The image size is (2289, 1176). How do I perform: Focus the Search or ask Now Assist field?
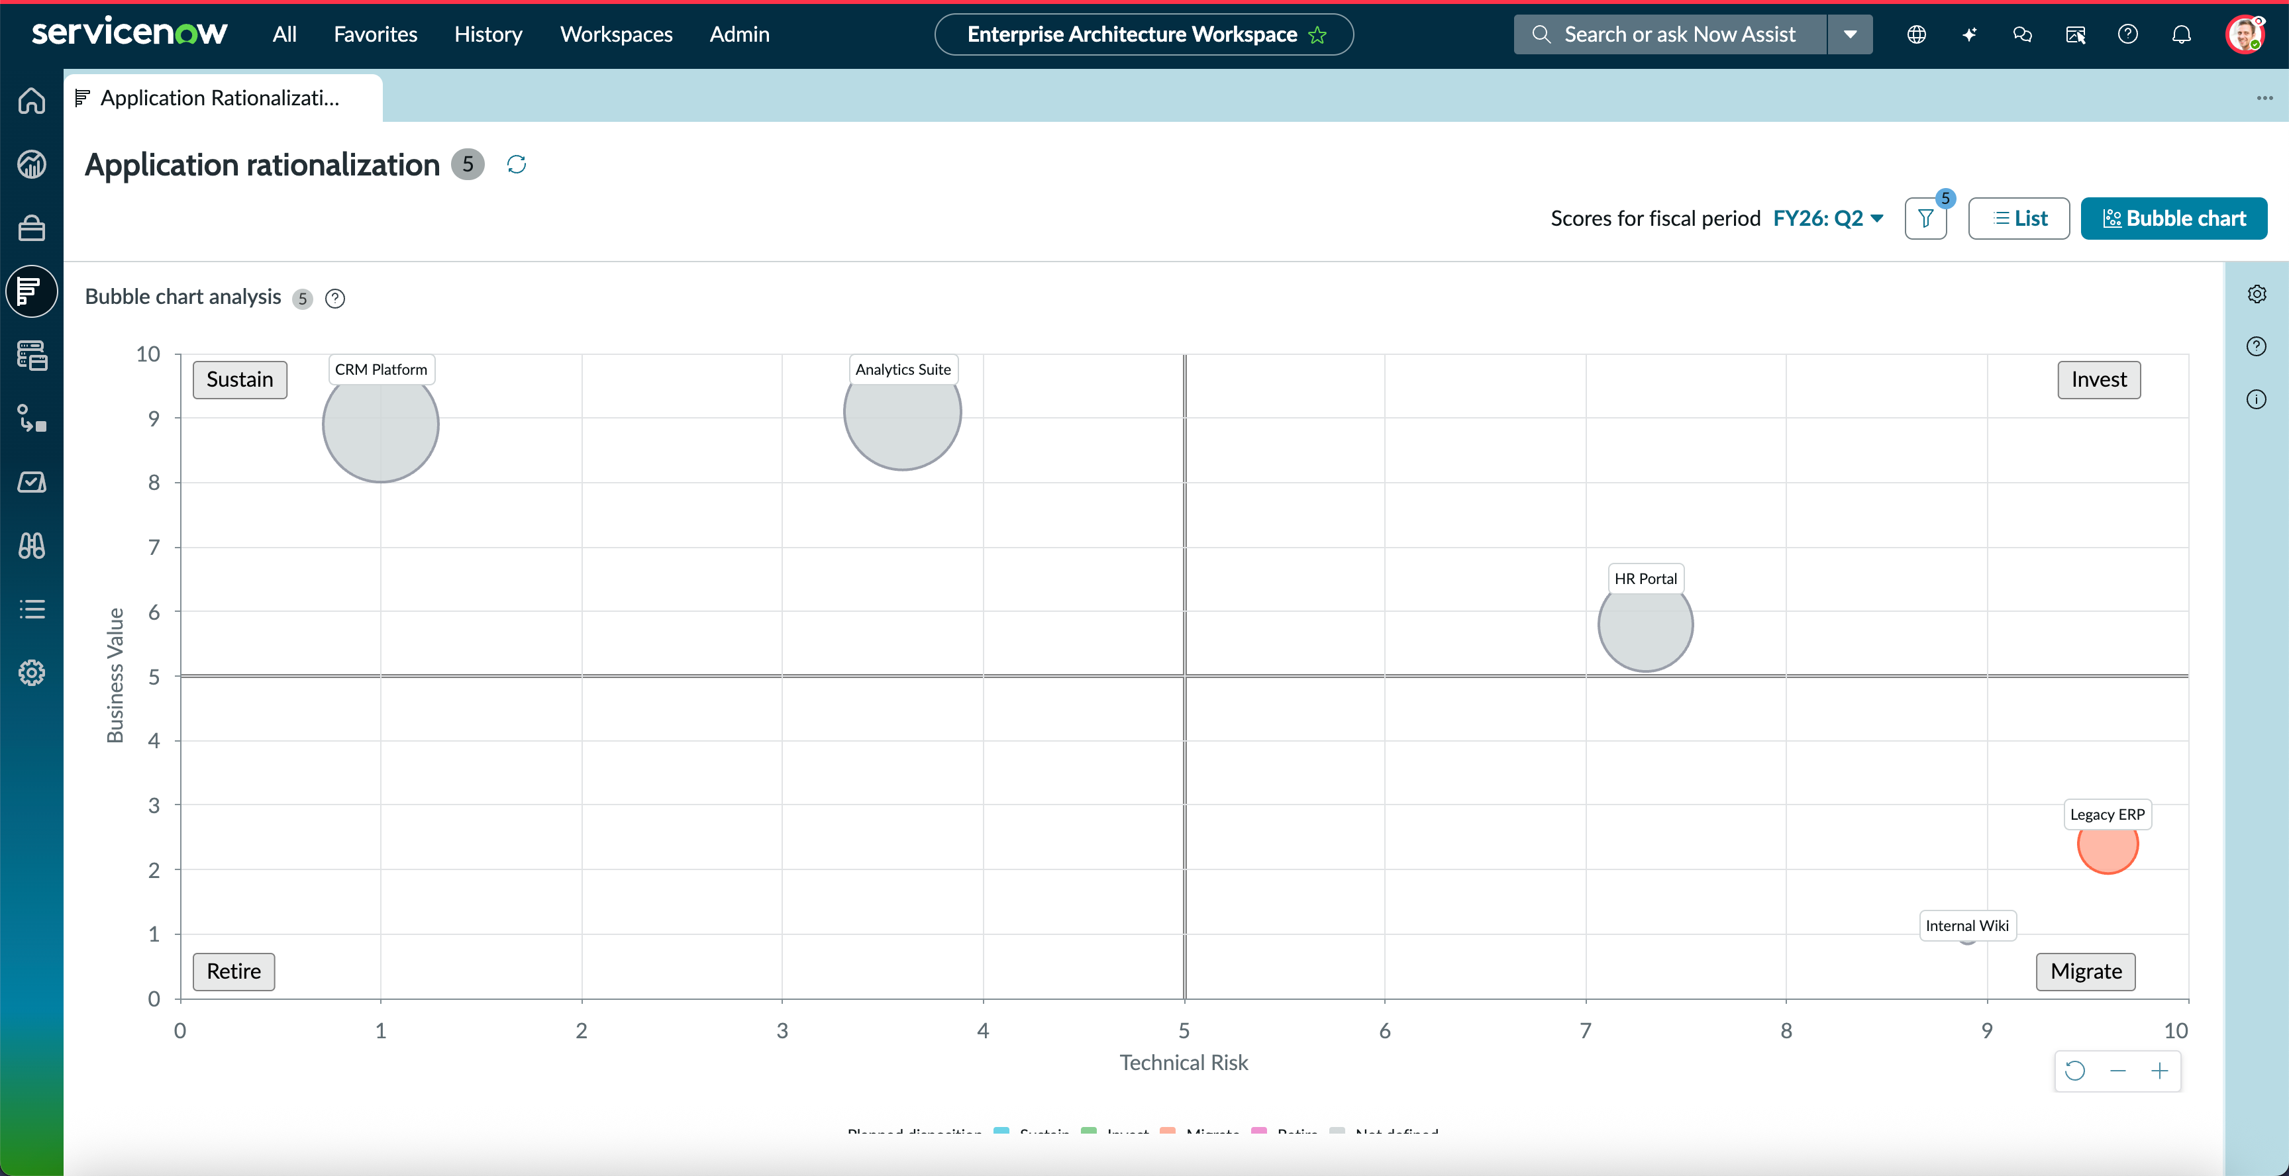click(x=1670, y=34)
